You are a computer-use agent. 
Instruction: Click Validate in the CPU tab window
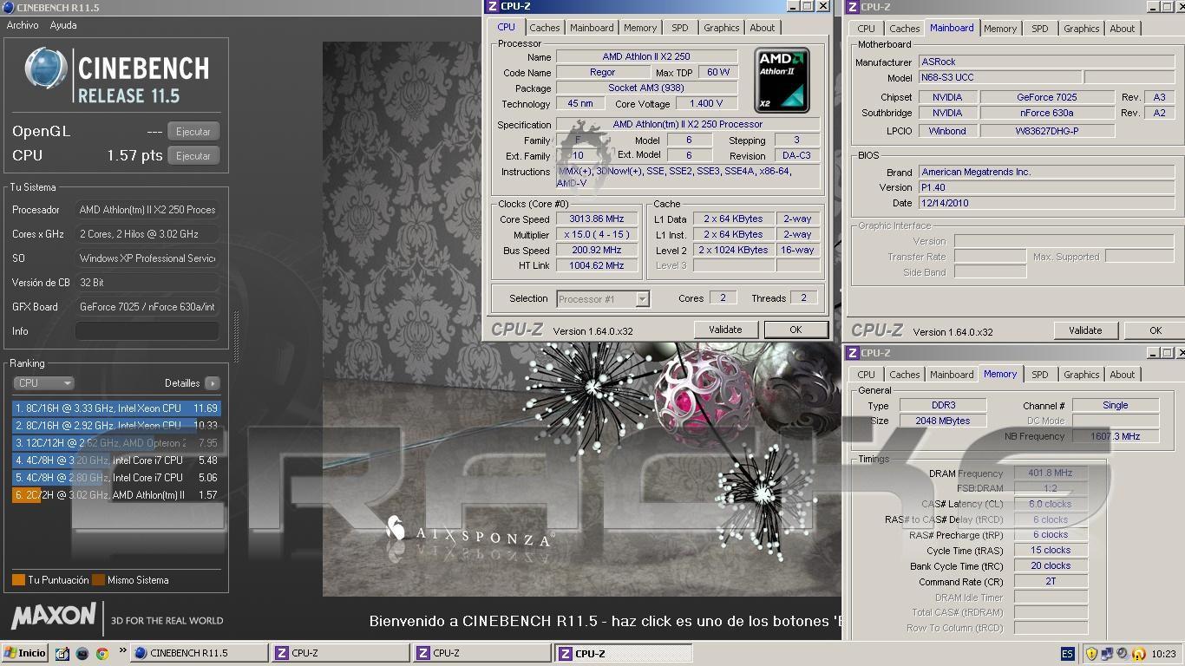coord(725,330)
